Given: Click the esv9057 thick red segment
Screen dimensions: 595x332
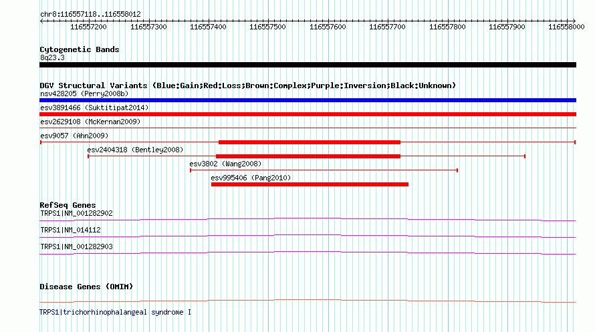Looking at the screenshot, I should point(310,142).
